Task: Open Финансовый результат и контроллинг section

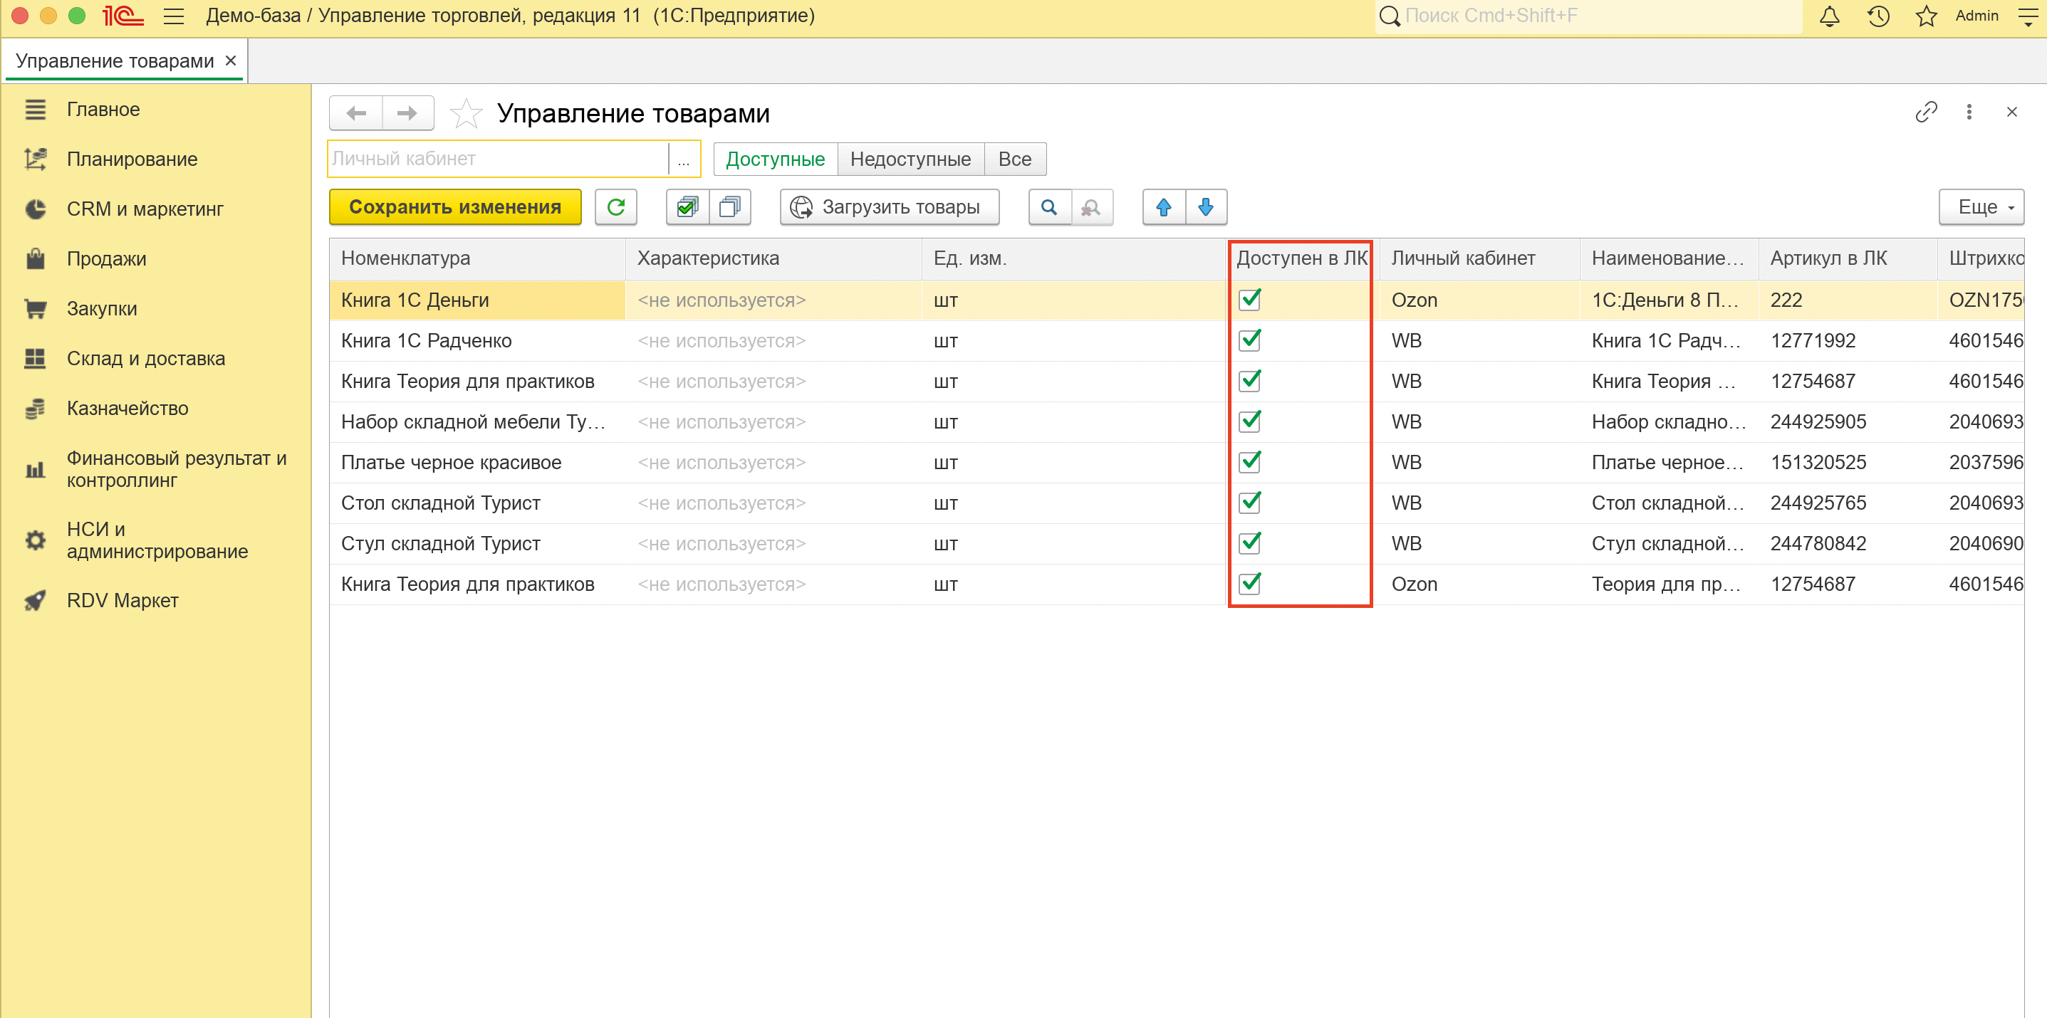Action: point(156,469)
